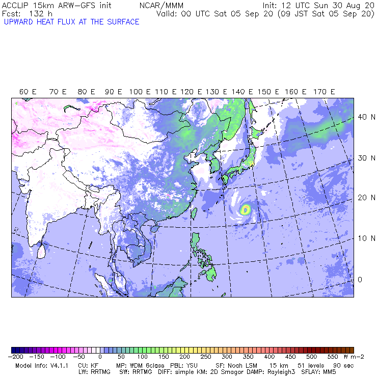The width and height of the screenshot is (377, 377).
Task: Click the 'SW: RRTMG' model setting
Action: click(136, 372)
